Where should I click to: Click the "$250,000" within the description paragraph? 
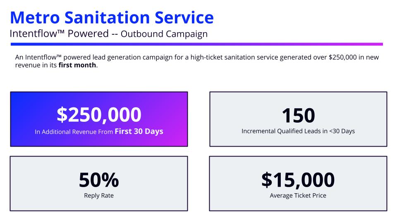(x=343, y=57)
